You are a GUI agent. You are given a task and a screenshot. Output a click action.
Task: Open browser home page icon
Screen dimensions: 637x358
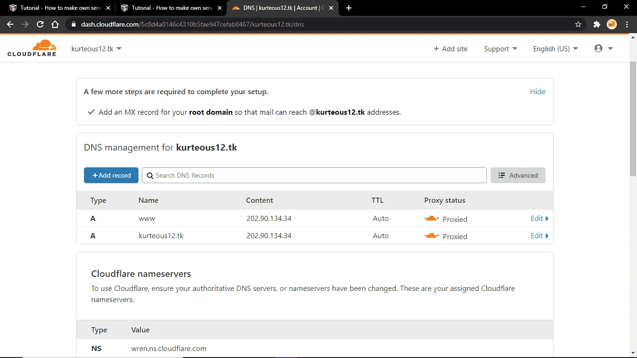[55, 24]
